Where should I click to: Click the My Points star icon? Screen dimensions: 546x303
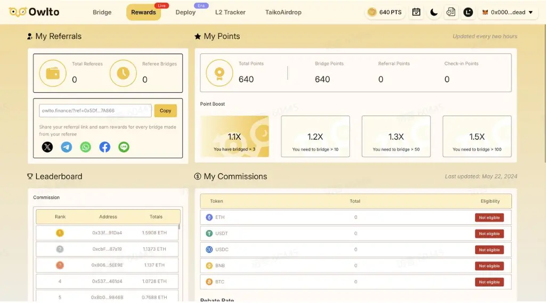coord(198,36)
